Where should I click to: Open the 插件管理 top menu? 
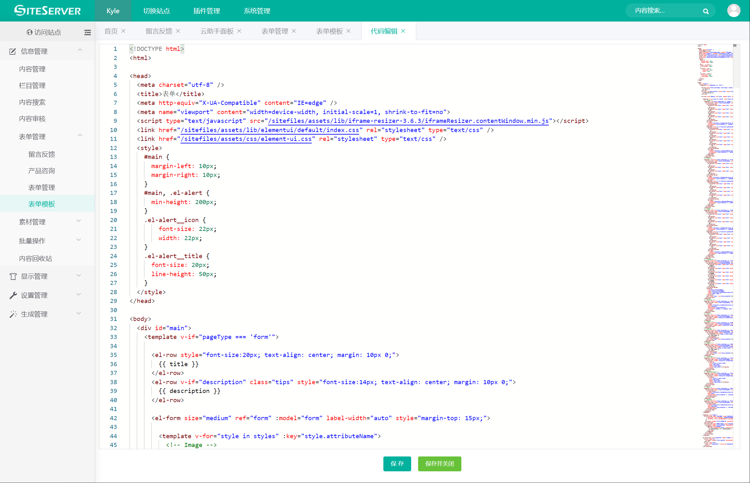coord(207,11)
